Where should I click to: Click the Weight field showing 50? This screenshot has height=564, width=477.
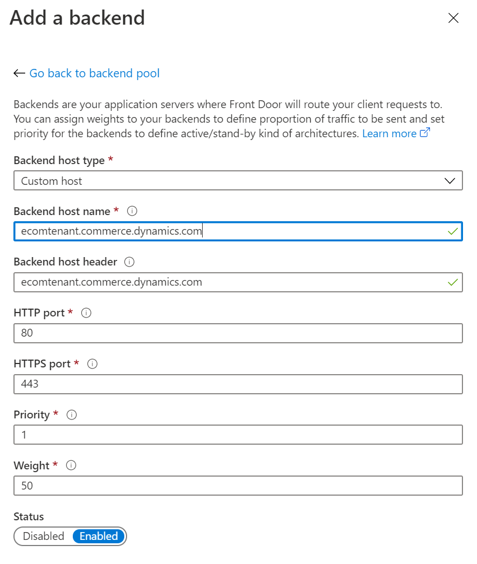tap(238, 486)
